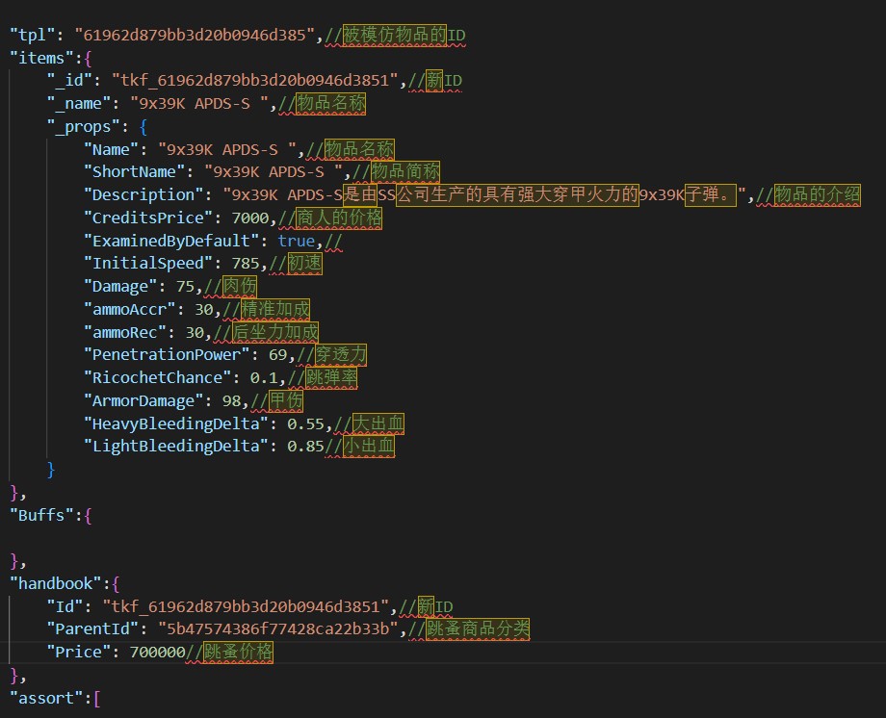This screenshot has height=718, width=886.
Task: Click the comment 物品的介绍
Action: 817,195
